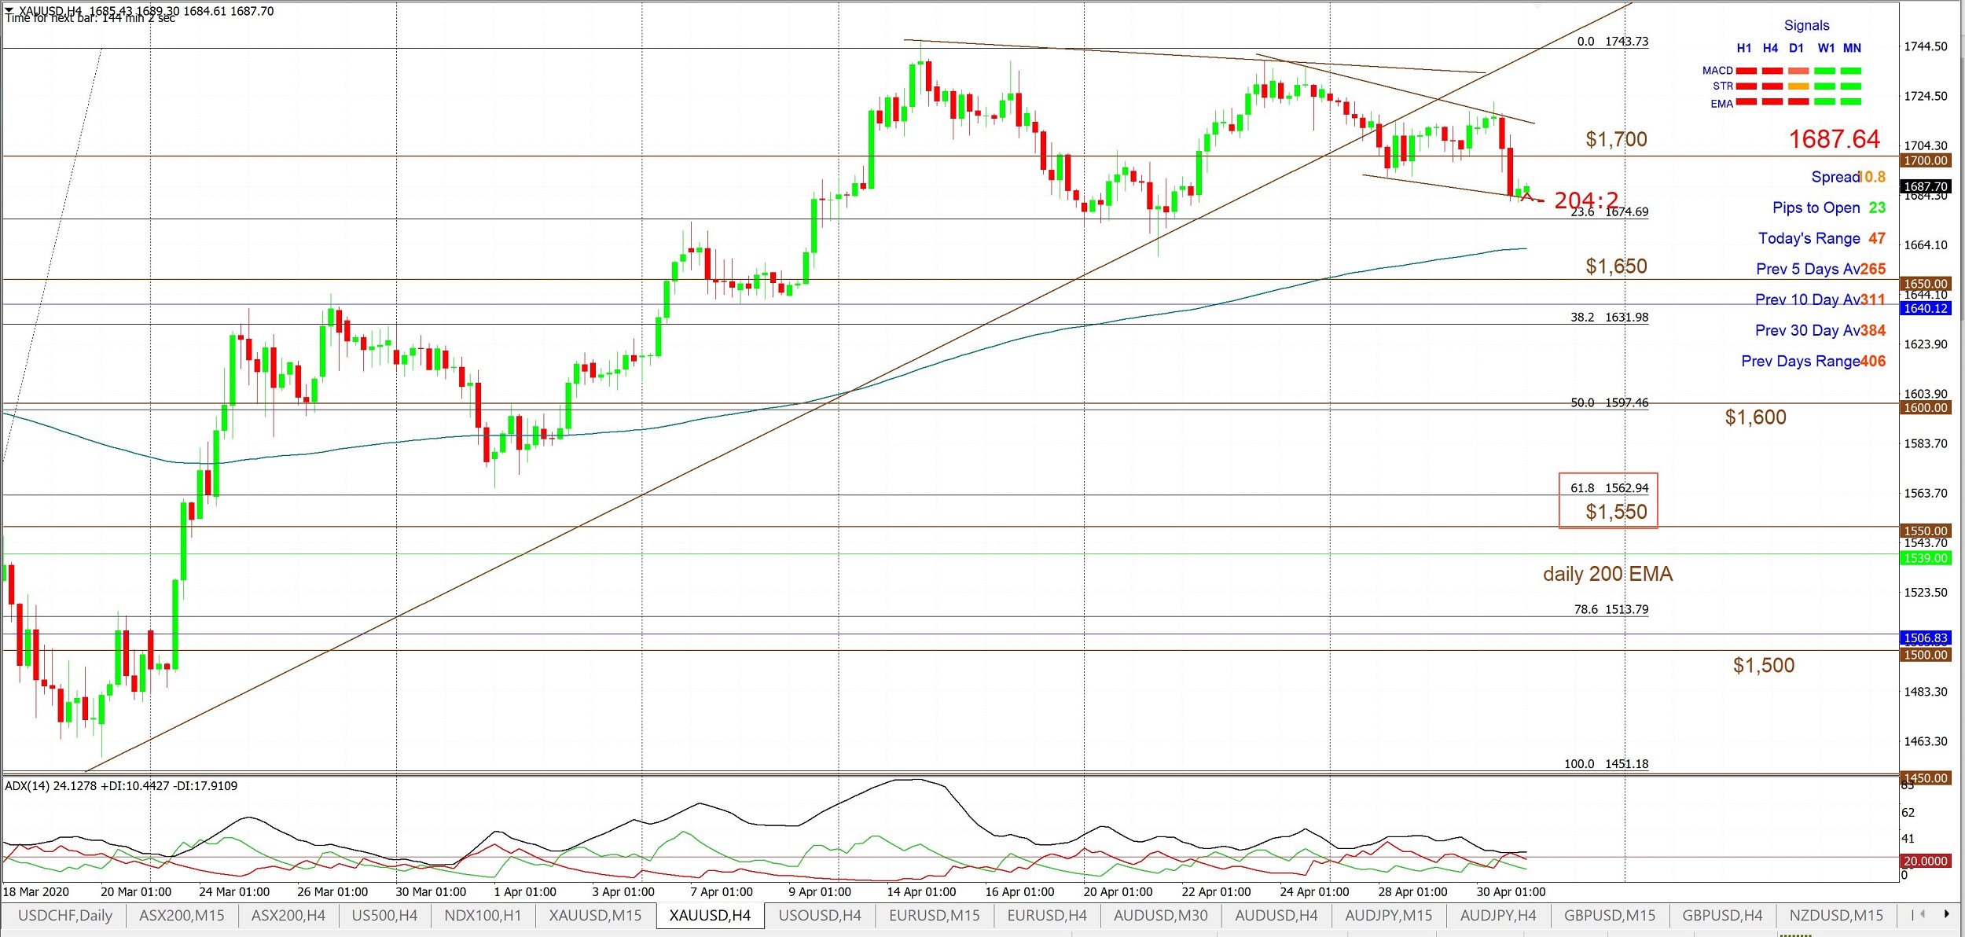Click the daily 200 EMA text label
This screenshot has width=1965, height=937.
click(1607, 574)
